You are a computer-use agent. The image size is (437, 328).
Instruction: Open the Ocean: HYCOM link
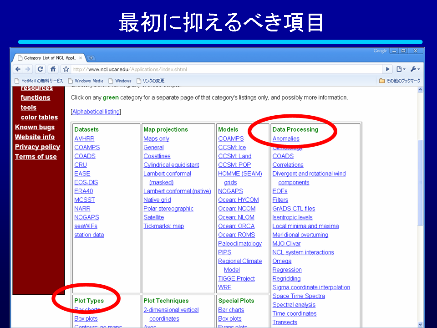coord(238,200)
